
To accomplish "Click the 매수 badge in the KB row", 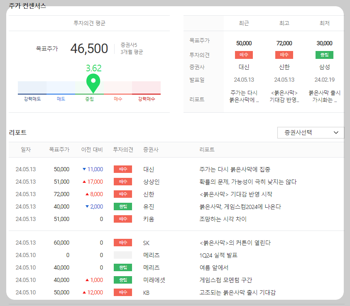I will click(x=123, y=292).
